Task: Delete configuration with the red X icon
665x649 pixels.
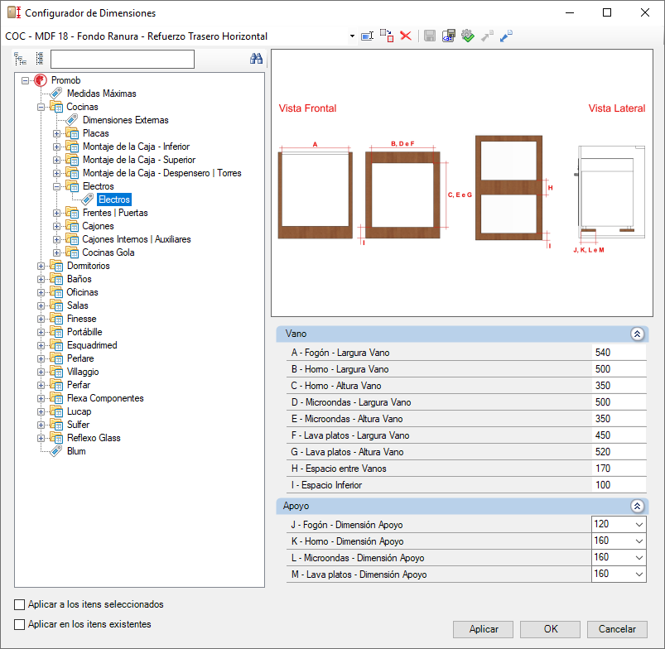Action: (x=406, y=36)
